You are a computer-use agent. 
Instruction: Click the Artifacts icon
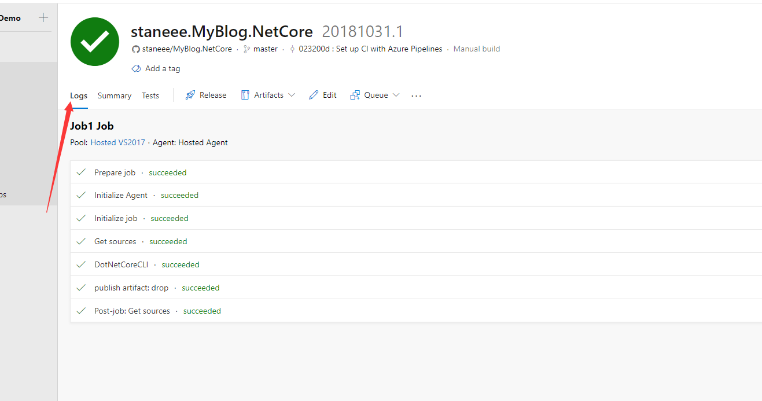tap(245, 95)
